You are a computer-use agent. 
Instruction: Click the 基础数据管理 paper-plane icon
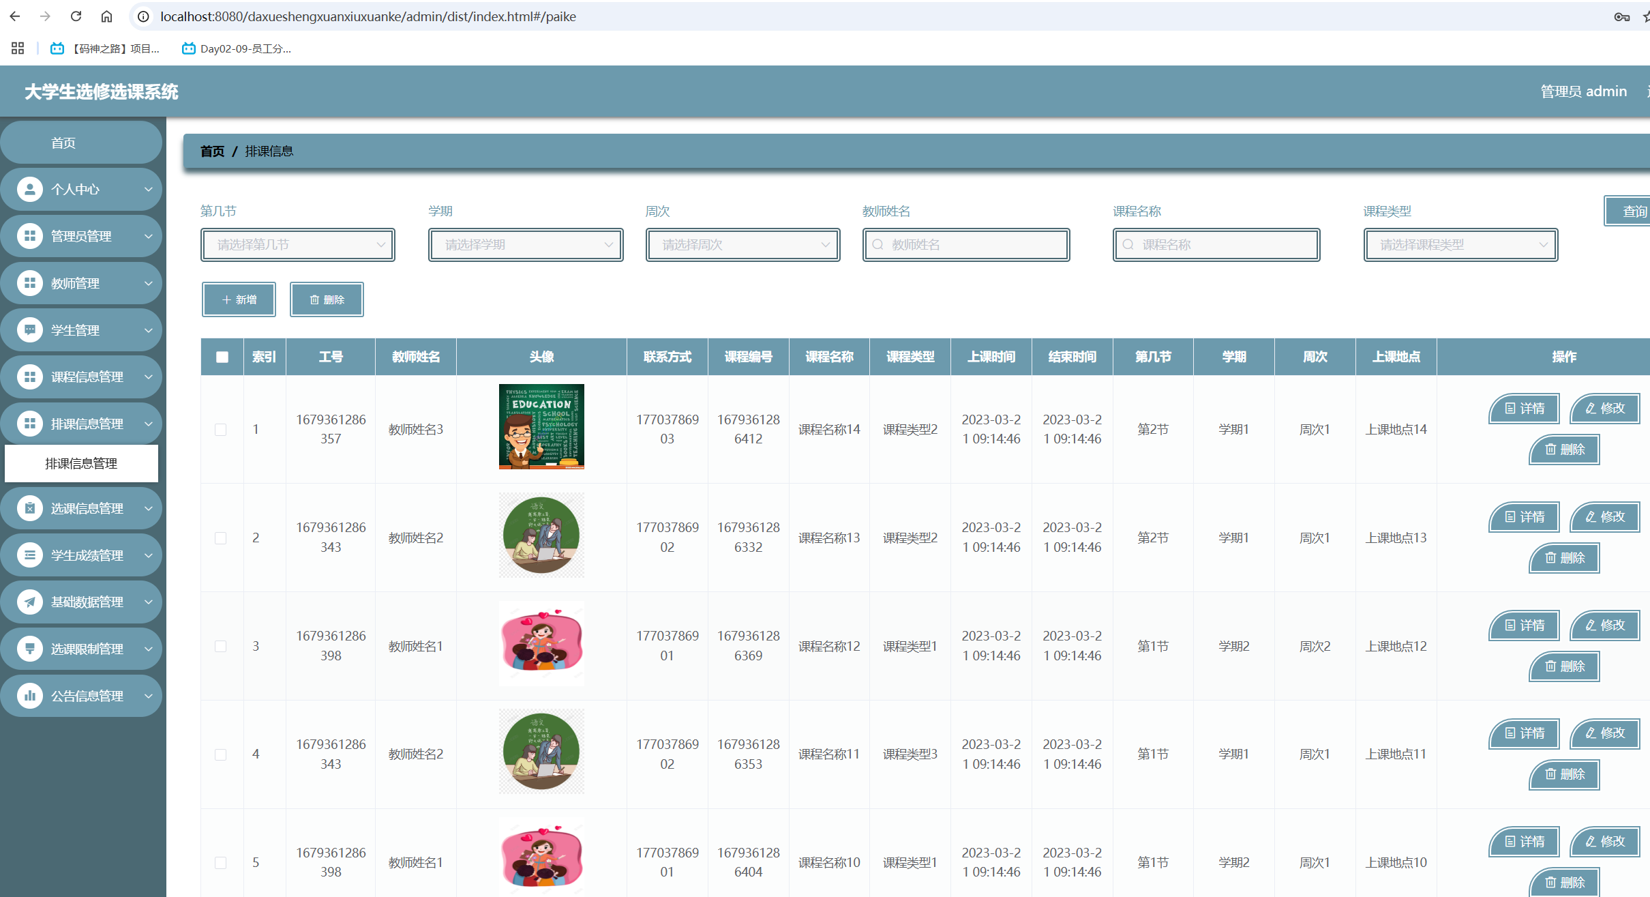click(x=29, y=602)
